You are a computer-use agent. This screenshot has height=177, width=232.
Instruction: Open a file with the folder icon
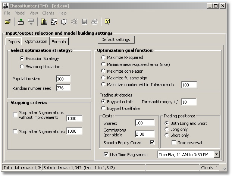coord(8,22)
